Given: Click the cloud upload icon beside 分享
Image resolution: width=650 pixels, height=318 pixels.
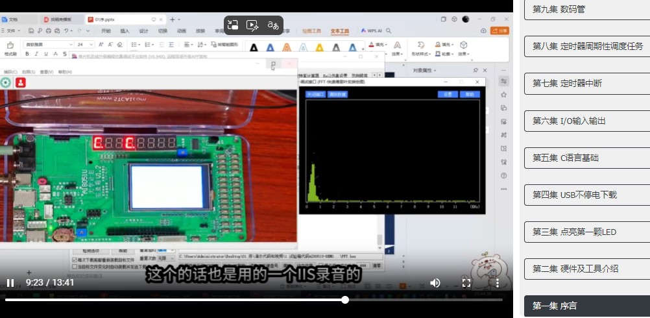Looking at the screenshot, I should (x=483, y=31).
